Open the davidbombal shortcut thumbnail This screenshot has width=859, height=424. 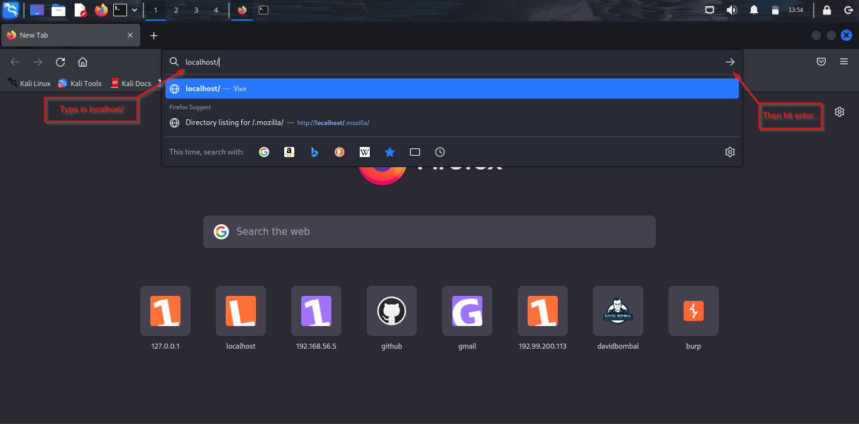[618, 311]
